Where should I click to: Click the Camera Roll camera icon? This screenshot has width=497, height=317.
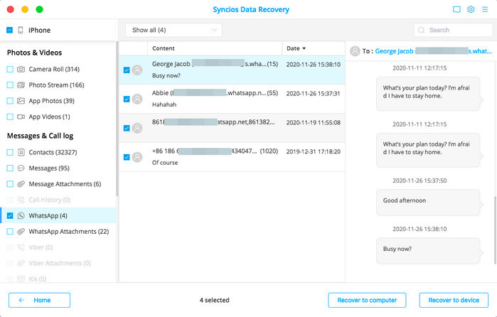click(21, 69)
